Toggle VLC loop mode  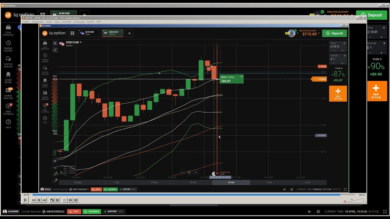point(70,200)
